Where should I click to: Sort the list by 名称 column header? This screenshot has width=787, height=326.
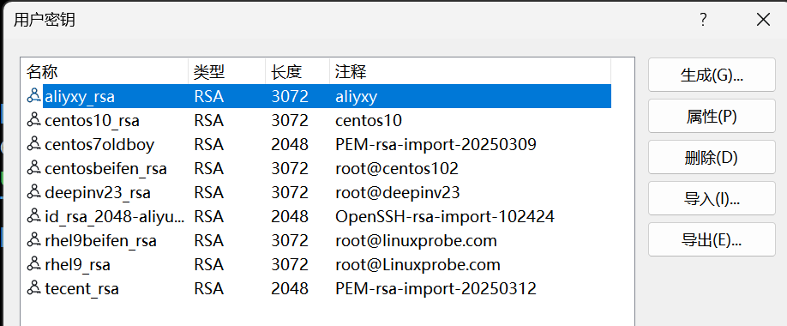coord(105,72)
